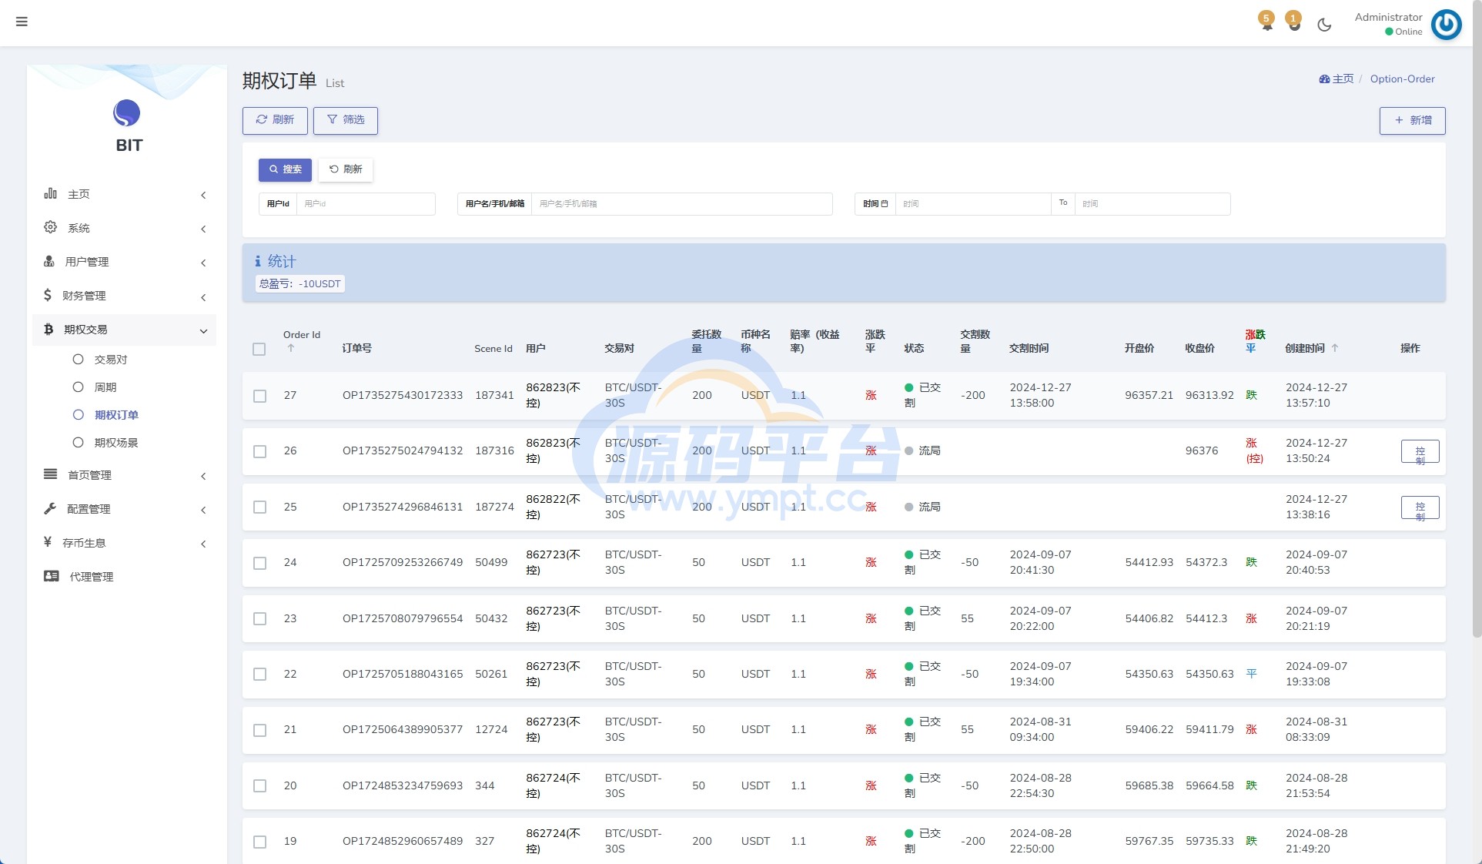Switch to dark mode with the moon icon

(x=1324, y=25)
